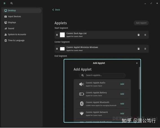Open System & Accounts settings
Viewport: 160px width, 128px height.
22,34
